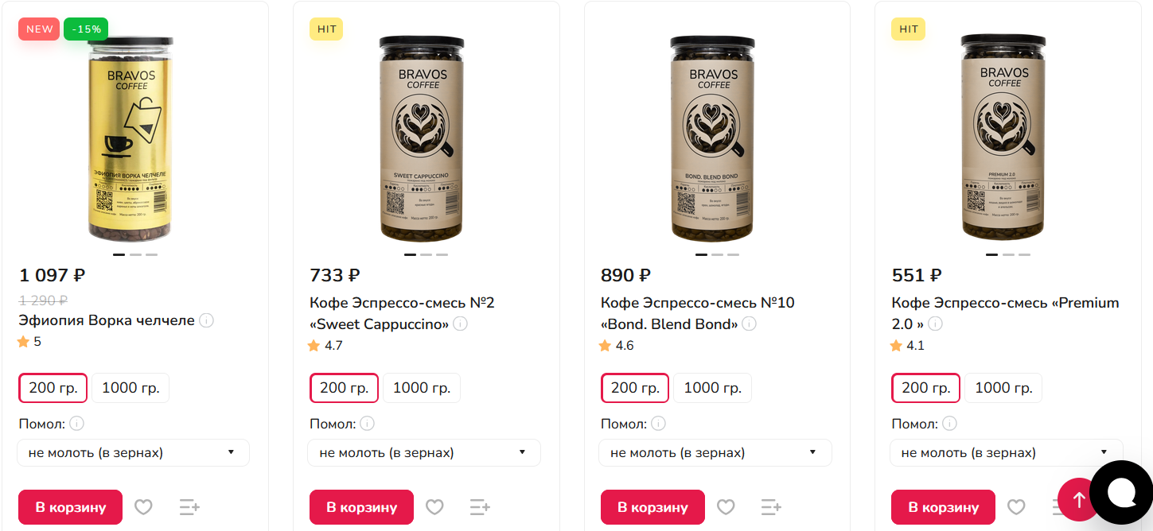
Task: Click the Bond. Blend Bond jar image
Action: (x=714, y=138)
